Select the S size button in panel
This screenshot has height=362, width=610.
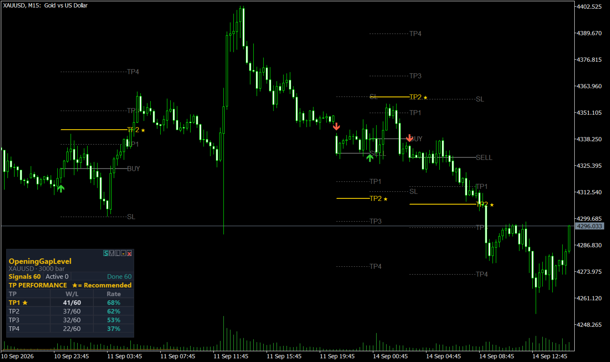(106, 253)
